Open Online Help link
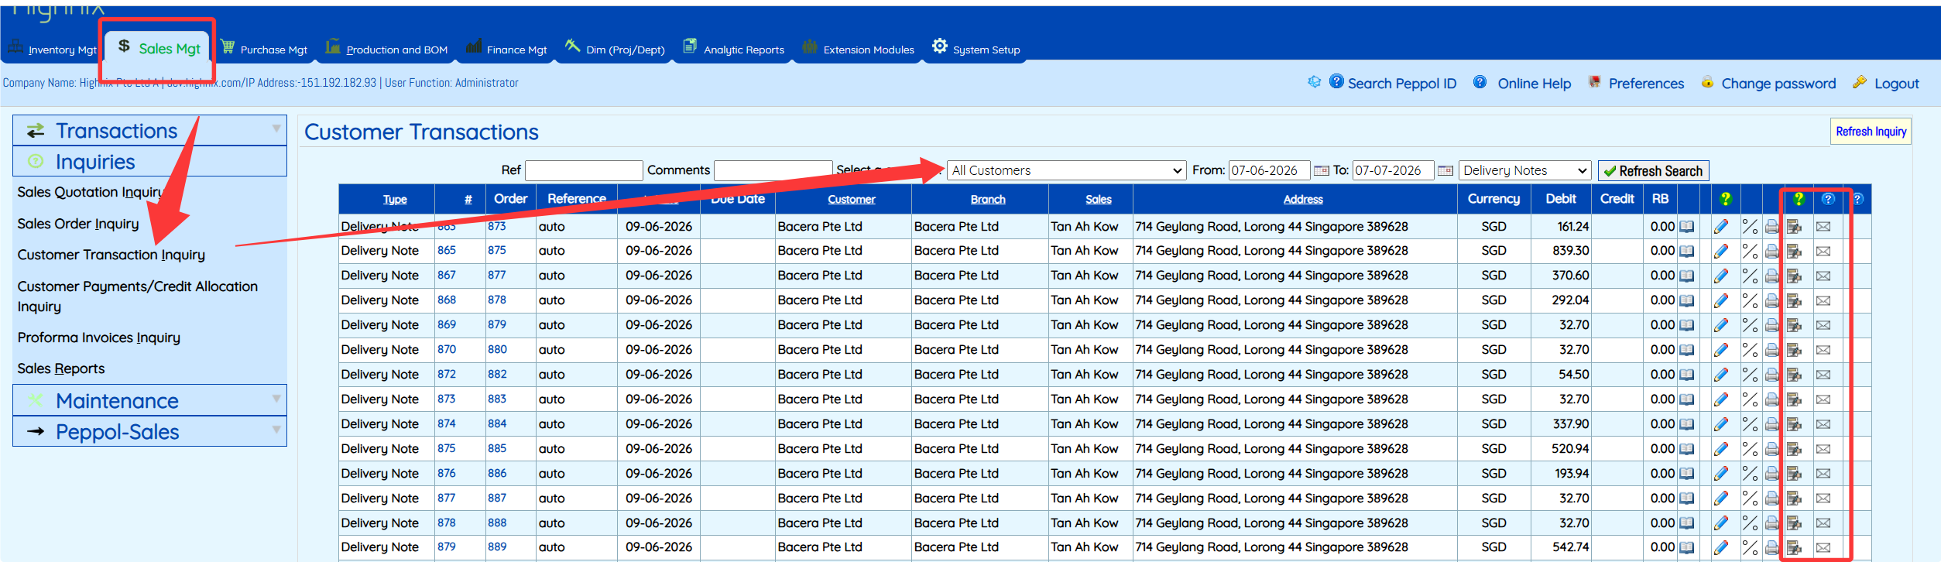The image size is (1941, 562). [x=1534, y=83]
